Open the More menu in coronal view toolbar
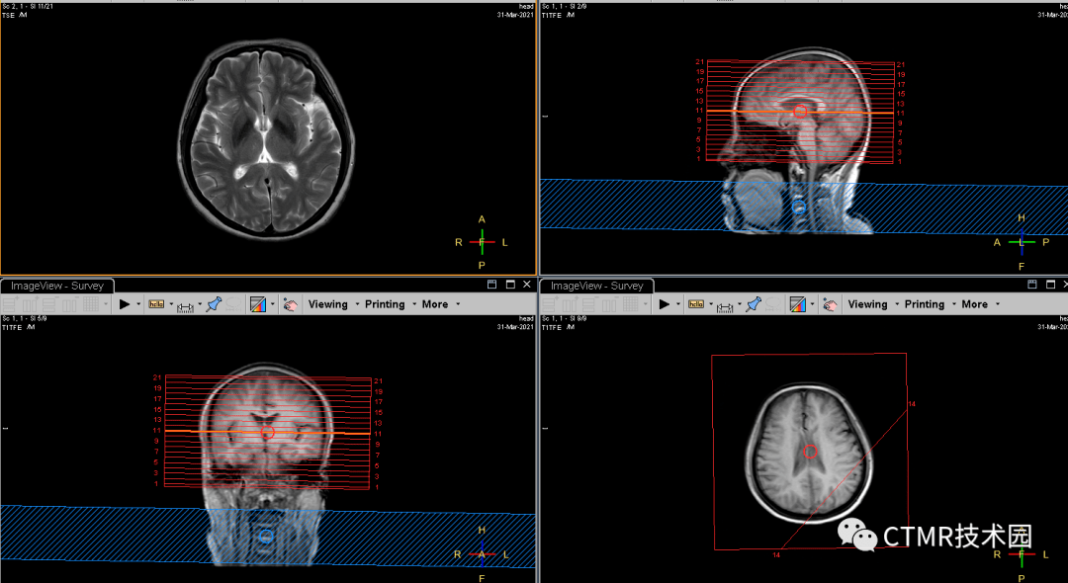Image resolution: width=1068 pixels, height=583 pixels. (434, 304)
